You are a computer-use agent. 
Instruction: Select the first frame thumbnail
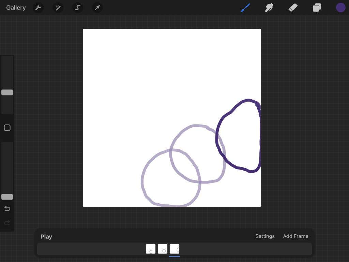coord(151,249)
